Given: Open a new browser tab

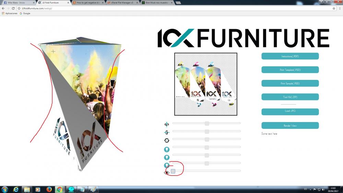Looking at the screenshot, I should [x=178, y=3].
